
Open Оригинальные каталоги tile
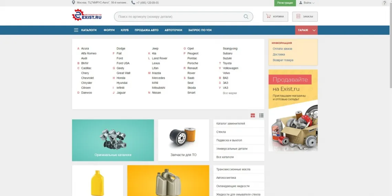pos(113,140)
